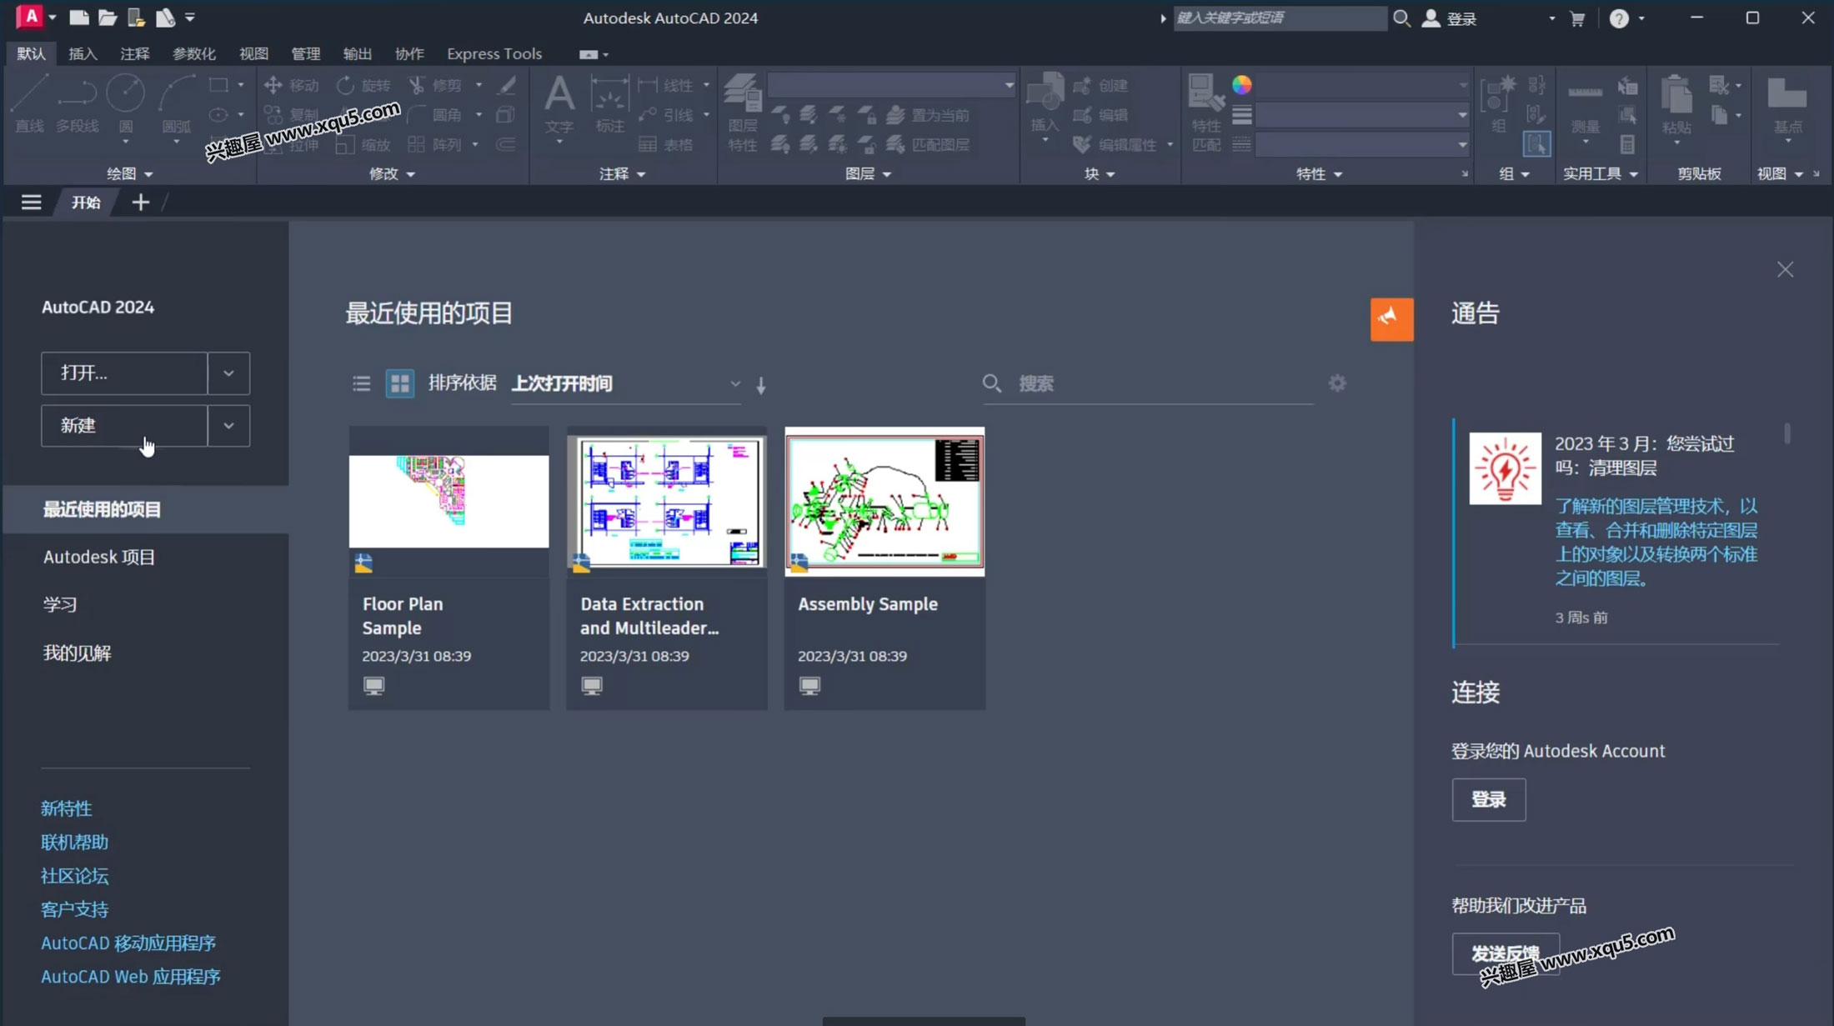Click the 登录 sign-in button in Connect section

point(1488,799)
